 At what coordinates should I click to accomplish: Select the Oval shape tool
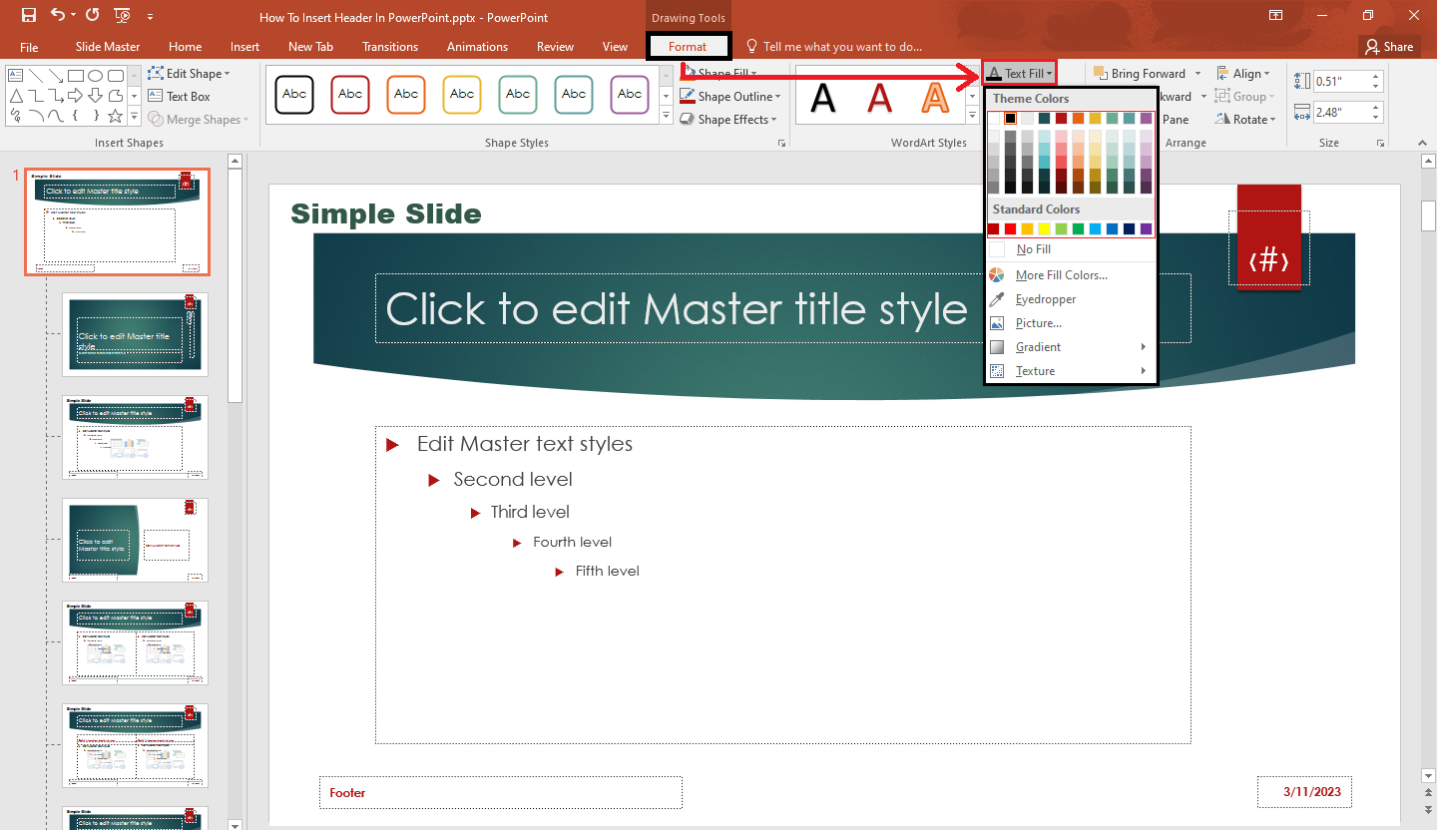pos(95,75)
